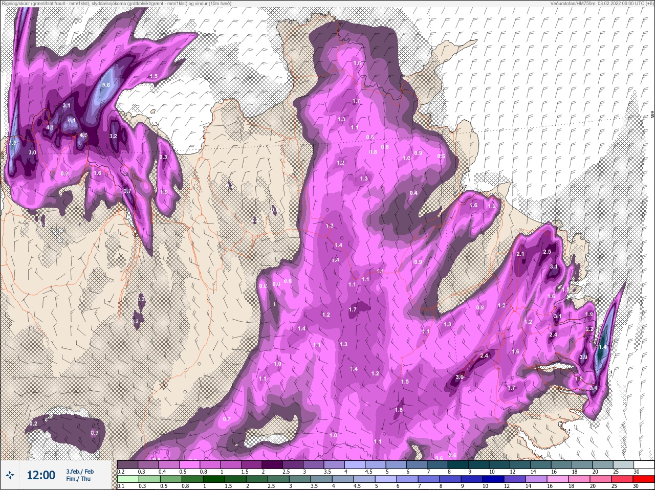Select the first grey-purple swatch after 0.2
Viewport: 655px width, 490px height.
tap(127, 464)
